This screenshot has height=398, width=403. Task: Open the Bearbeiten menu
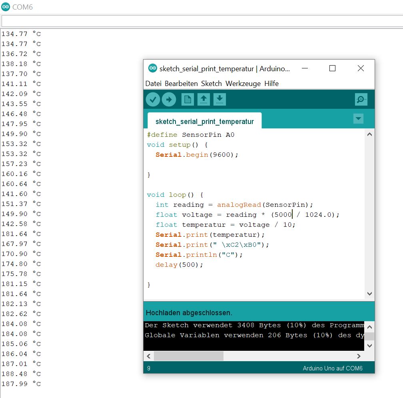(x=181, y=84)
